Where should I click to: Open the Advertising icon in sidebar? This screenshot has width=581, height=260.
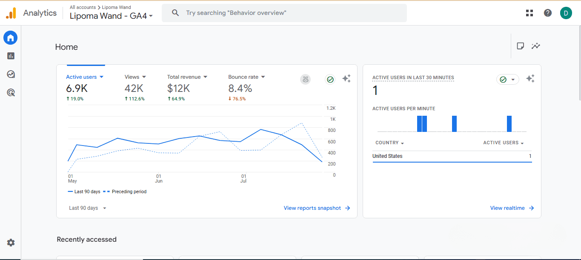pos(11,92)
